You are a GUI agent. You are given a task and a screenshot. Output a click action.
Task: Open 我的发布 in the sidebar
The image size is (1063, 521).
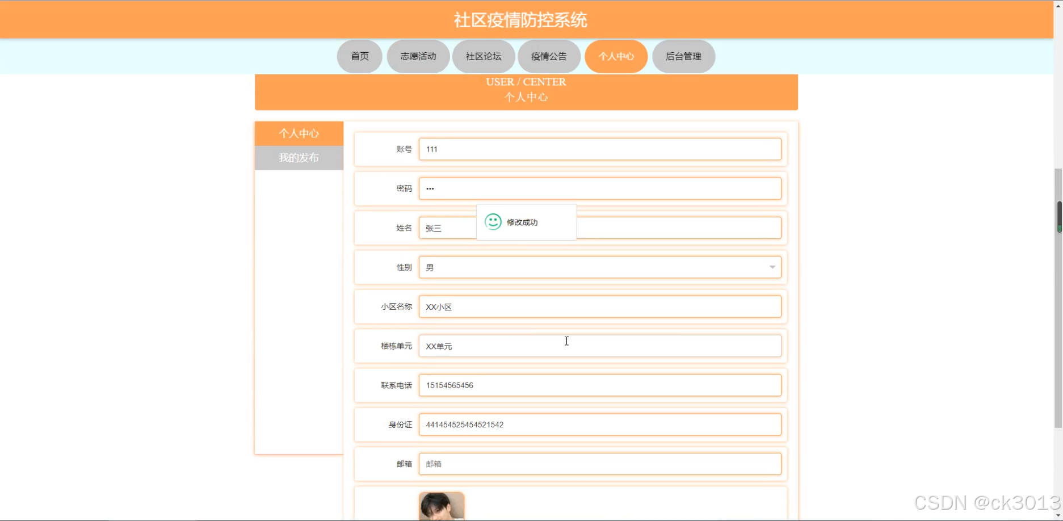tap(299, 158)
